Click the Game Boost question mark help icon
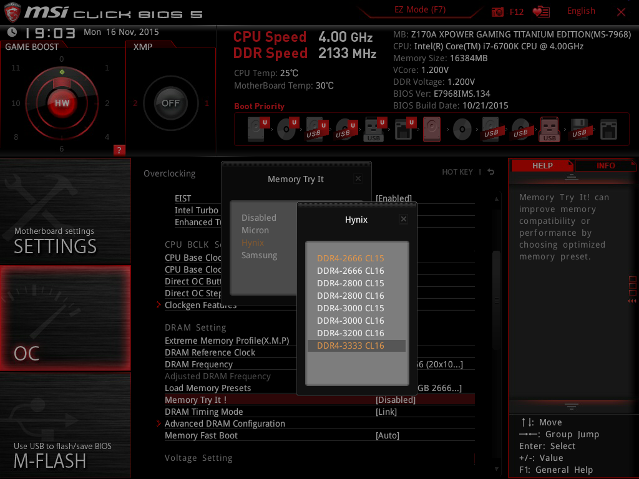 pyautogui.click(x=119, y=150)
